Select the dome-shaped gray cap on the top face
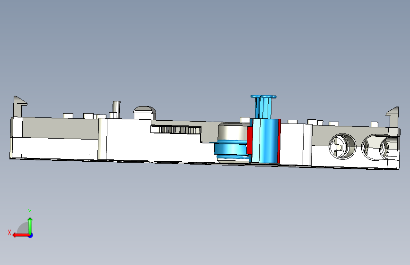Screen dimensions: 410x265 (145, 113)
